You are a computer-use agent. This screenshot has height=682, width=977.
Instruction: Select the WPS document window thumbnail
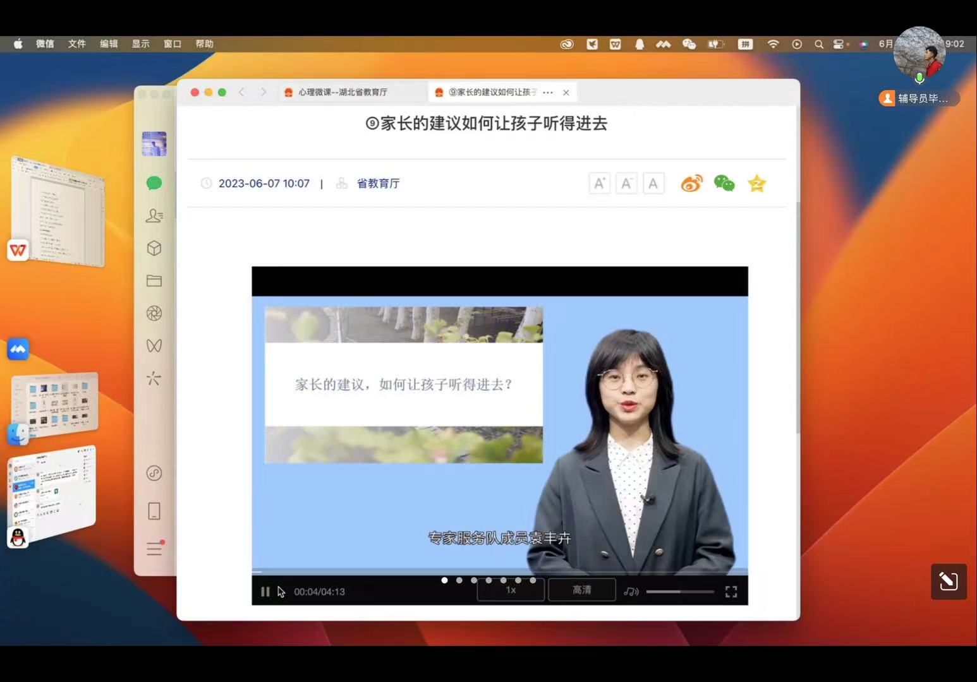pyautogui.click(x=58, y=212)
